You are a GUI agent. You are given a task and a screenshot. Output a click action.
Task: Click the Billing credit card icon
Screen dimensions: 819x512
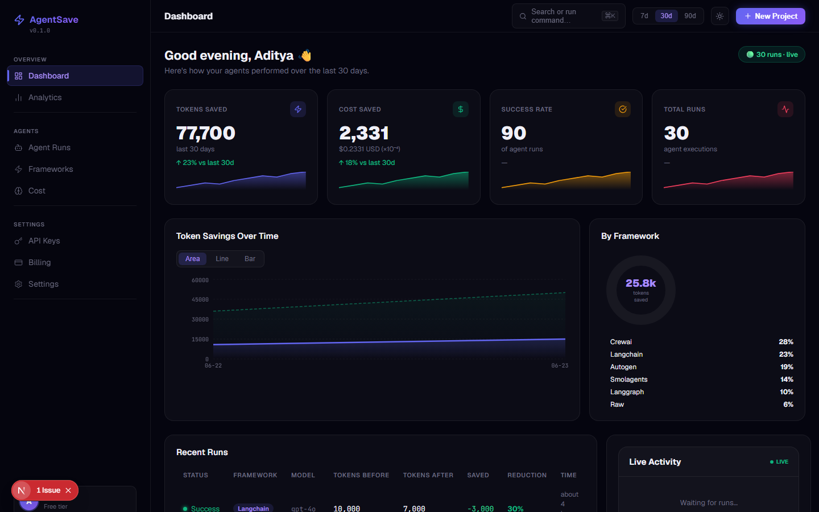[x=18, y=263]
